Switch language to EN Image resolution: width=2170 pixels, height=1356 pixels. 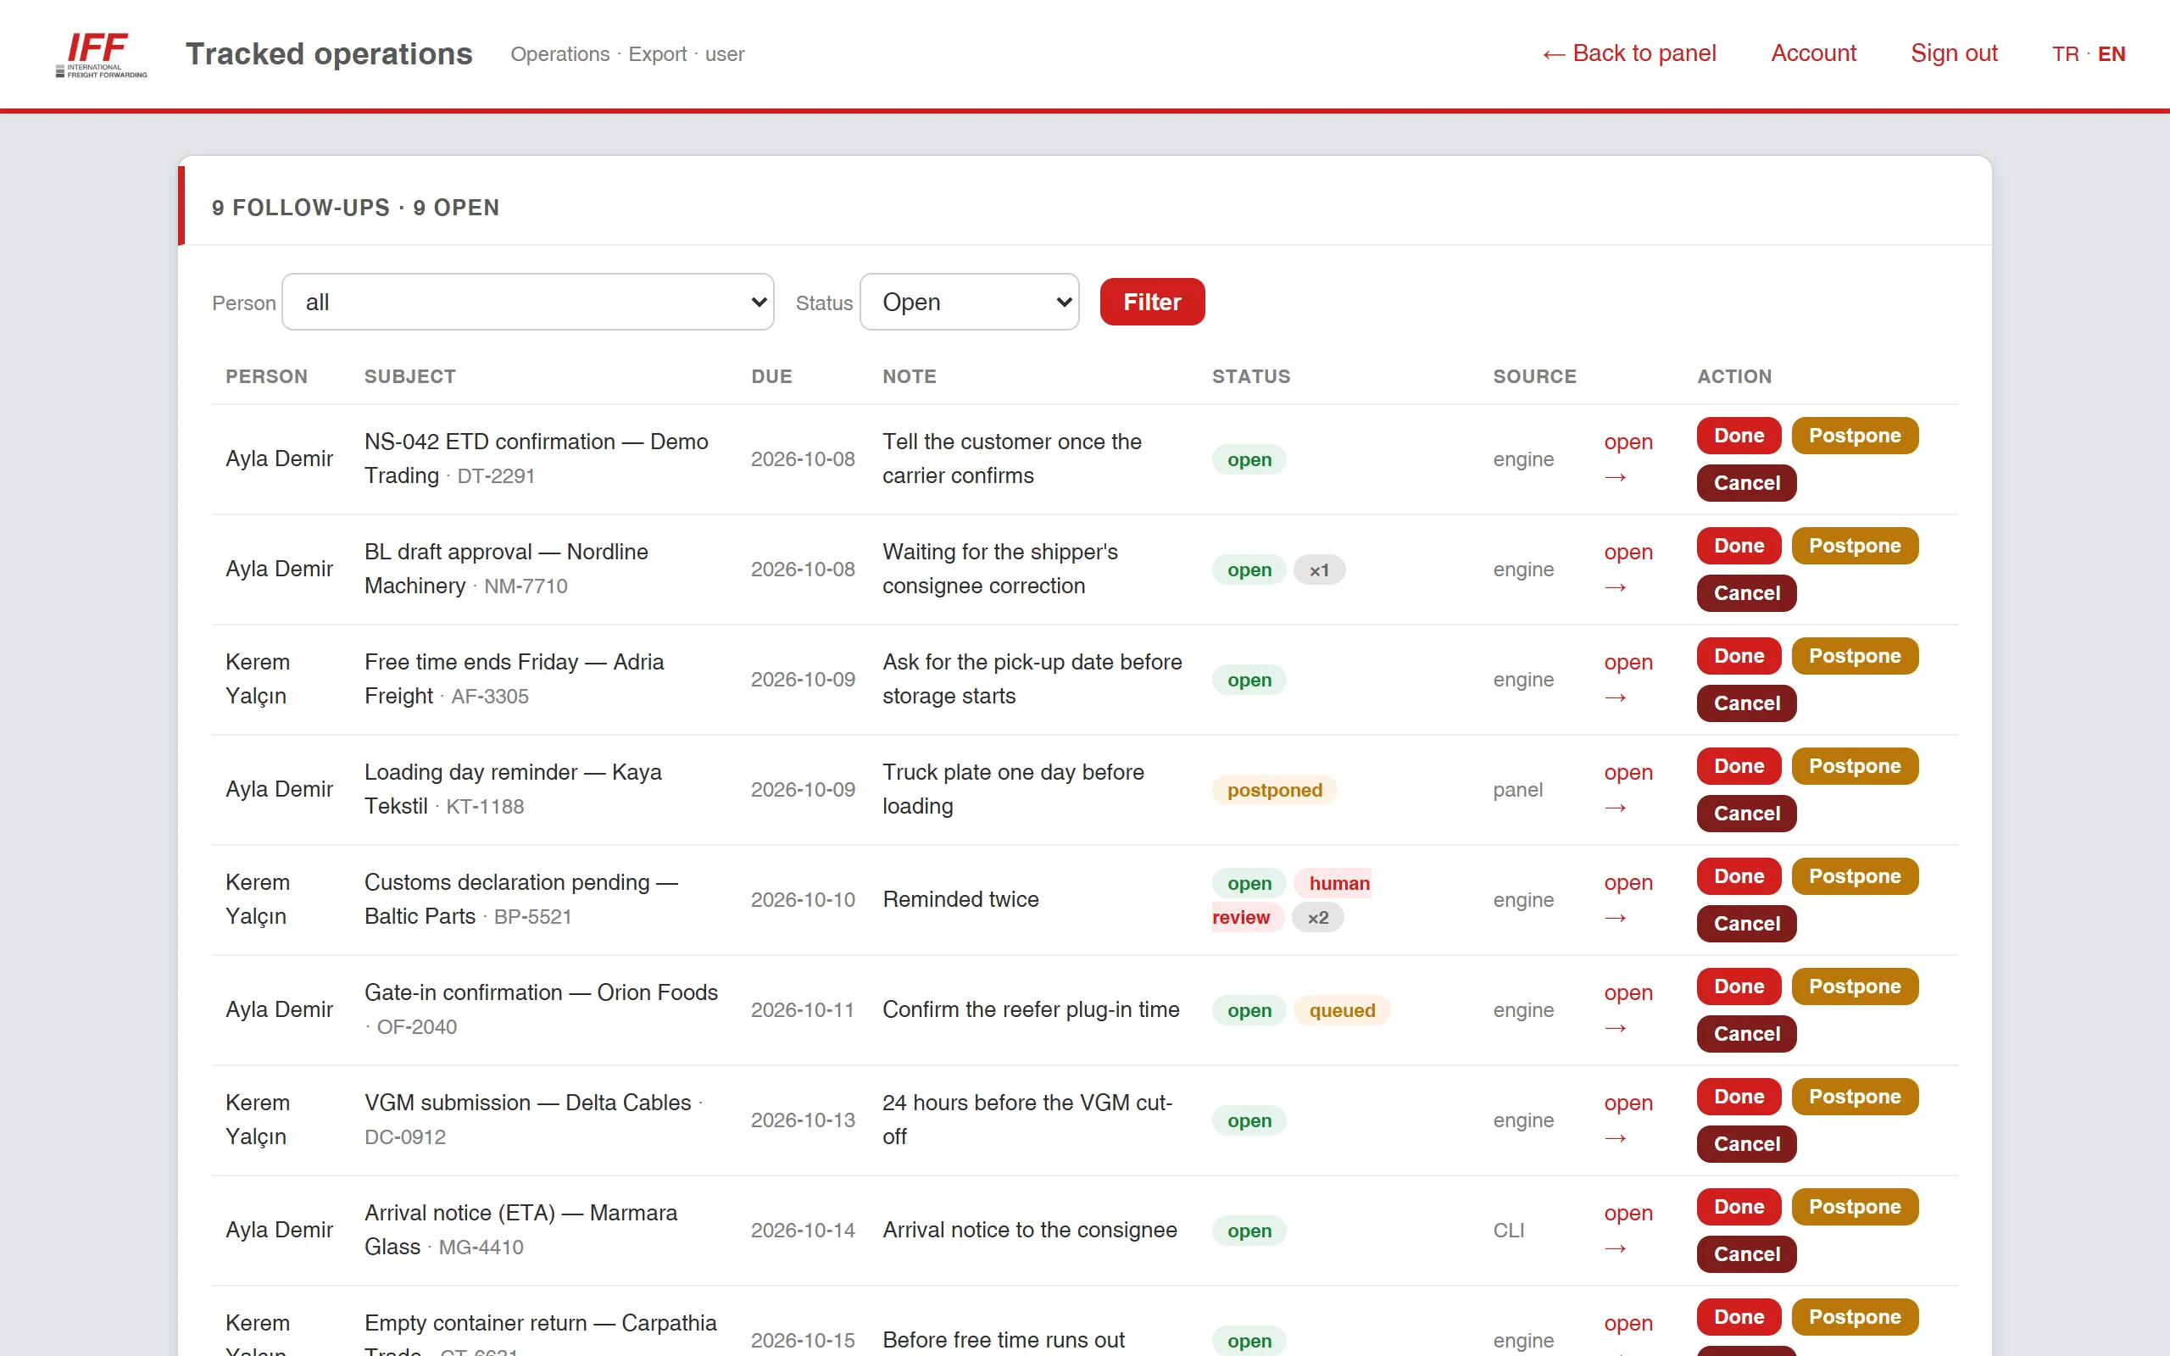coord(2112,53)
